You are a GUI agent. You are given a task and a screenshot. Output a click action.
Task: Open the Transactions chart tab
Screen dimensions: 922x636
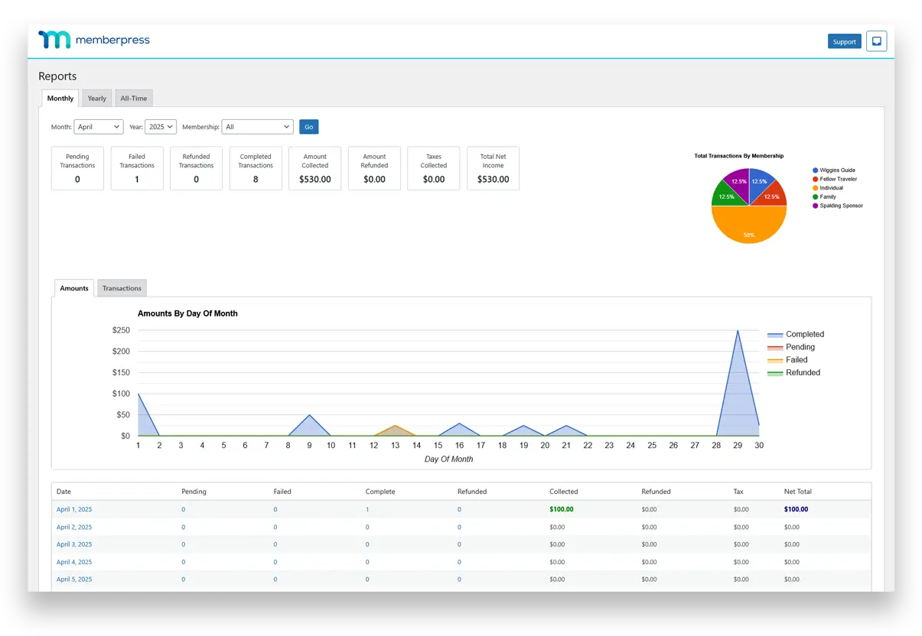click(122, 288)
